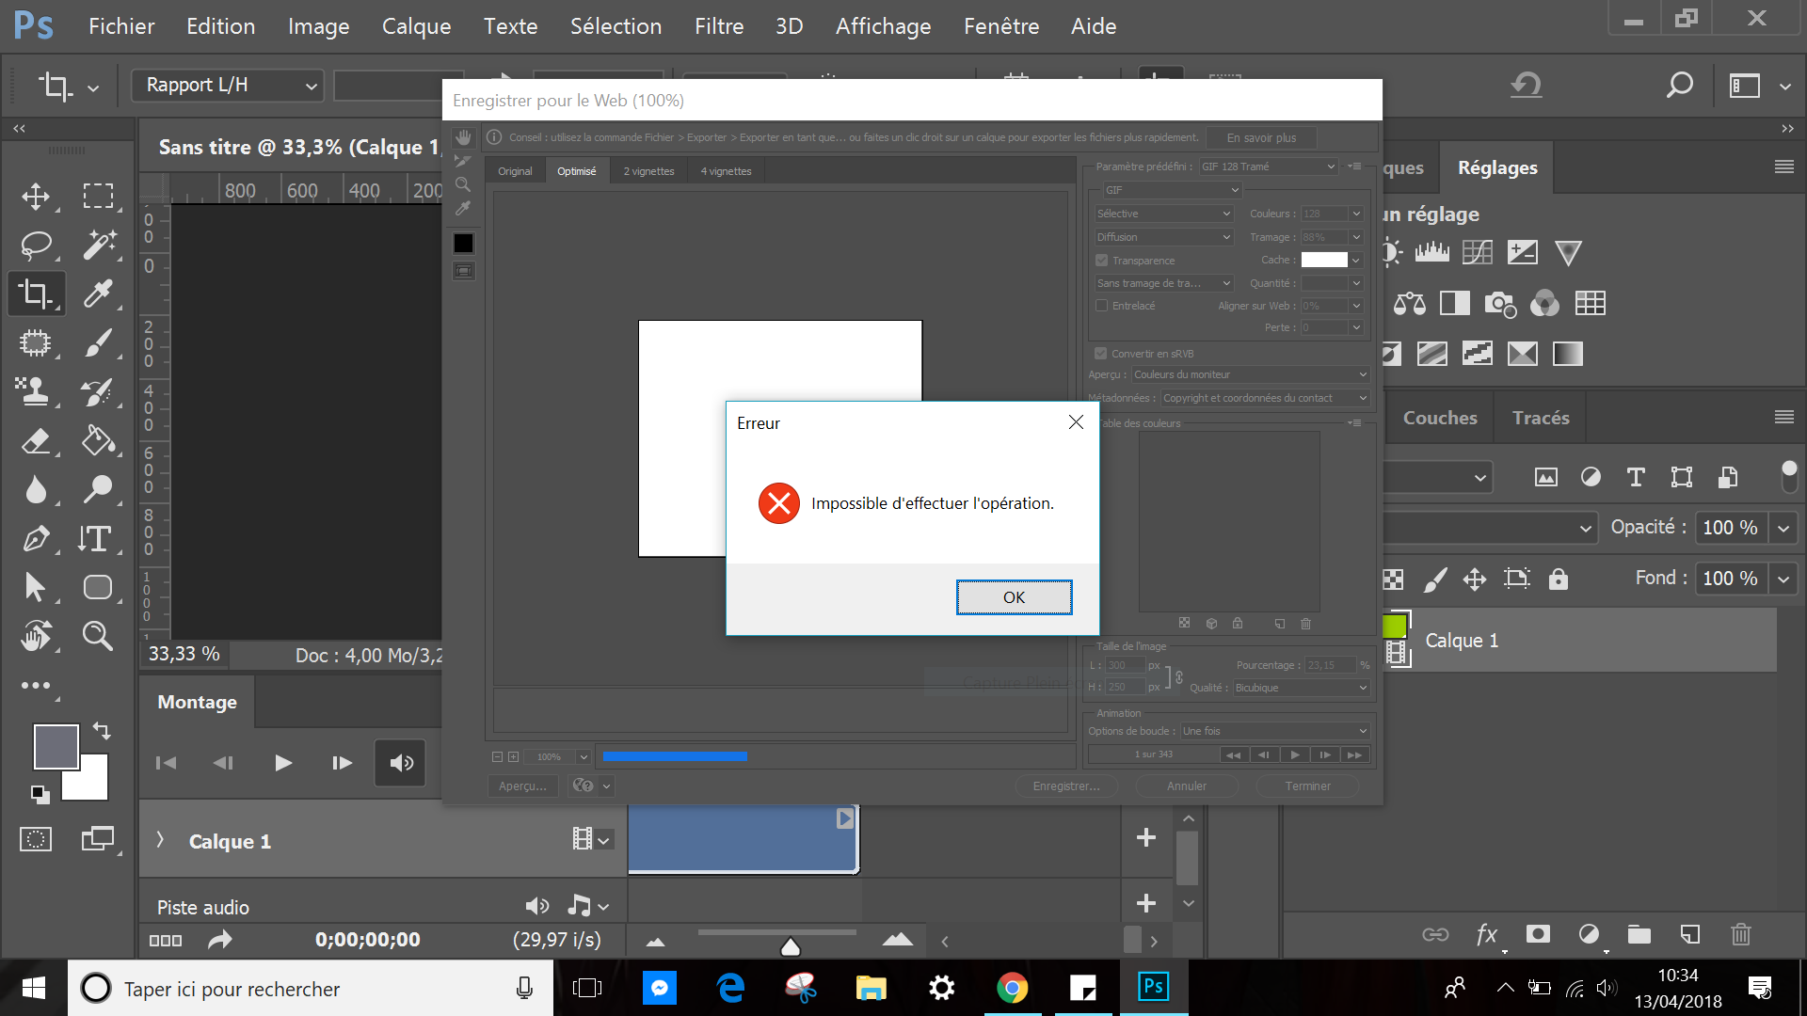Select the Zoom tool in toolbox
The image size is (1807, 1016).
point(98,636)
